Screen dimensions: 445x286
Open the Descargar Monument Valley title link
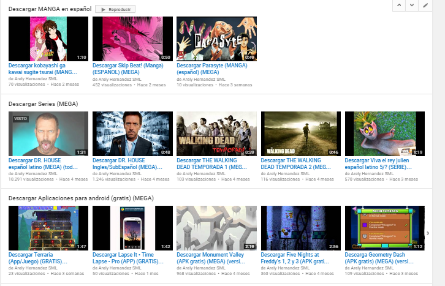click(x=211, y=258)
